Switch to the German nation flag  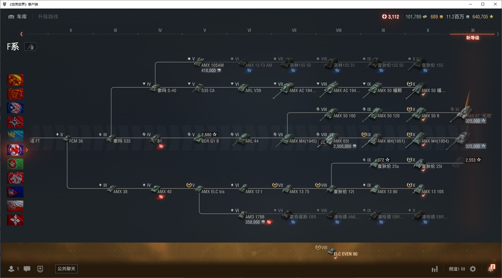(15, 122)
